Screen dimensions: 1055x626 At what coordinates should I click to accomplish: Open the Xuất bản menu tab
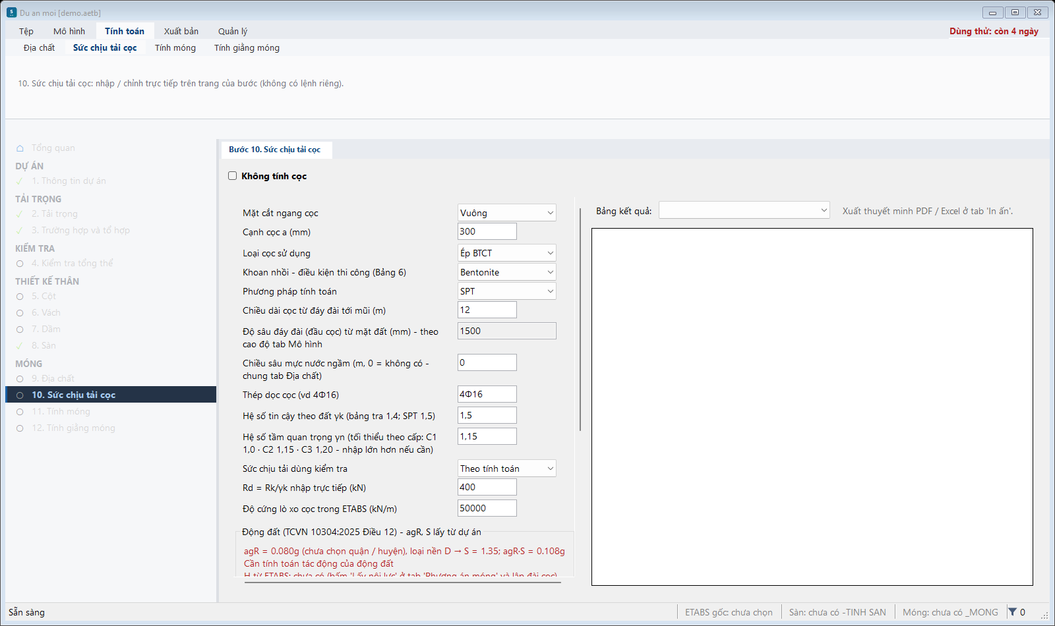tap(181, 31)
